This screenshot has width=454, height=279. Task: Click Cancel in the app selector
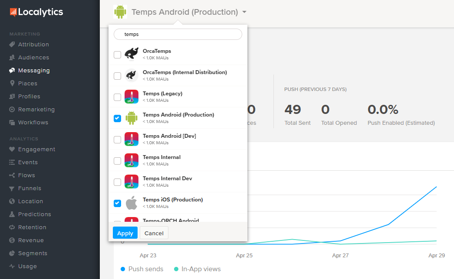coord(154,233)
